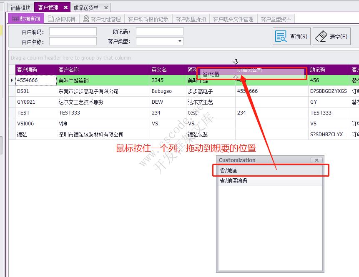359x277 pixels.
Task: Click the 数据编辑 edit page icon
Action: (x=50, y=18)
